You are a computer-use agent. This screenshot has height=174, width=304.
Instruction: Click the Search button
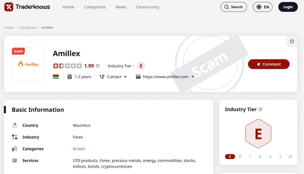[234, 7]
